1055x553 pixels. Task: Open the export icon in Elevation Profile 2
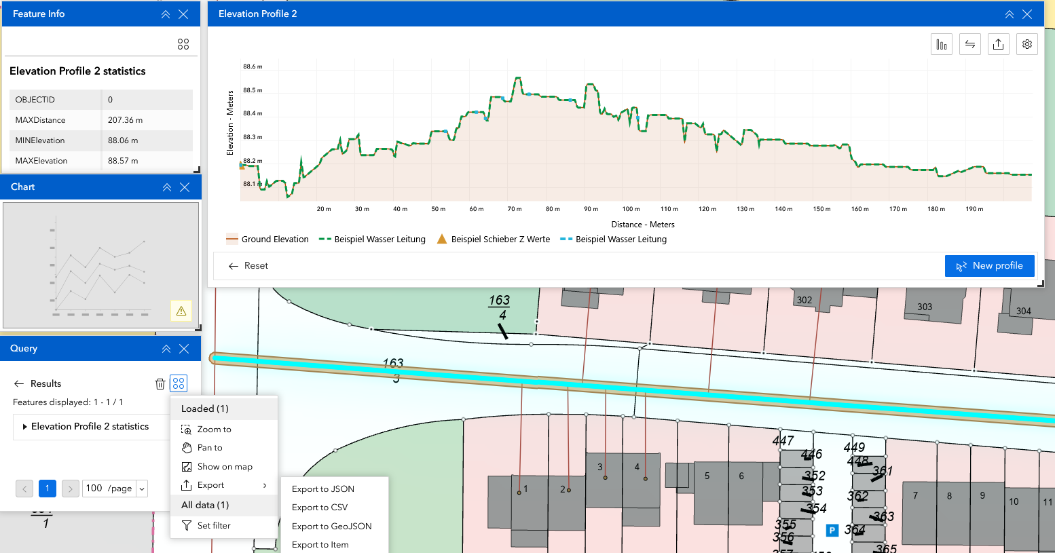[x=998, y=43]
